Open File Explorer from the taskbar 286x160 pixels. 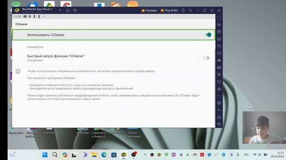click(94, 155)
